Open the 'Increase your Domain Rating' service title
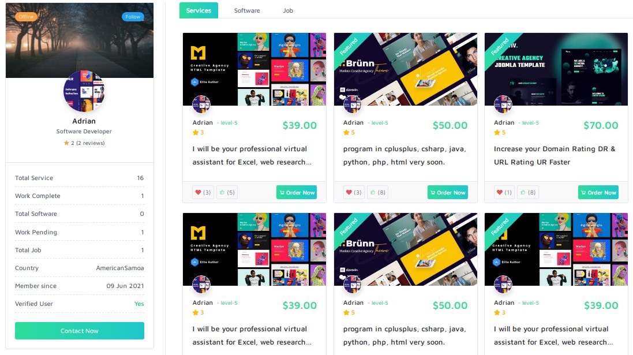Viewport: 633px width, 355px height. click(x=555, y=155)
